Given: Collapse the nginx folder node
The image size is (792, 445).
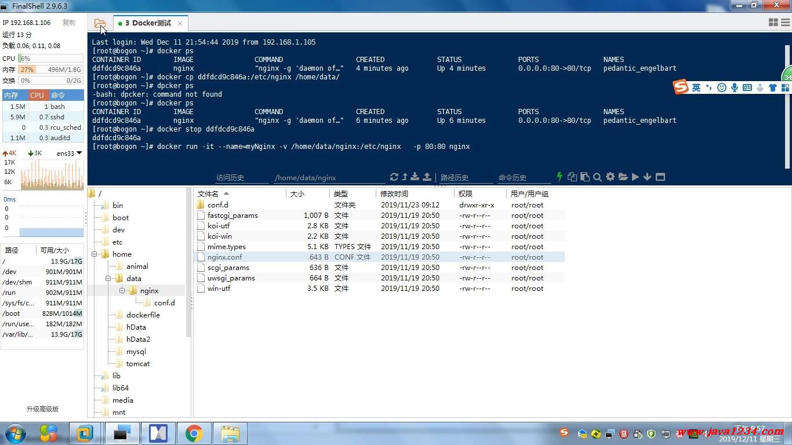Looking at the screenshot, I should 122,290.
